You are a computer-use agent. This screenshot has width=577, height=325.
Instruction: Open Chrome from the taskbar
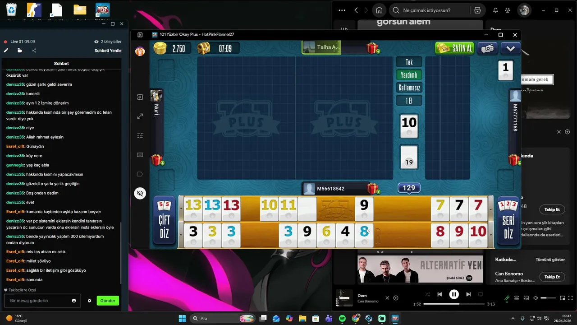point(356,319)
